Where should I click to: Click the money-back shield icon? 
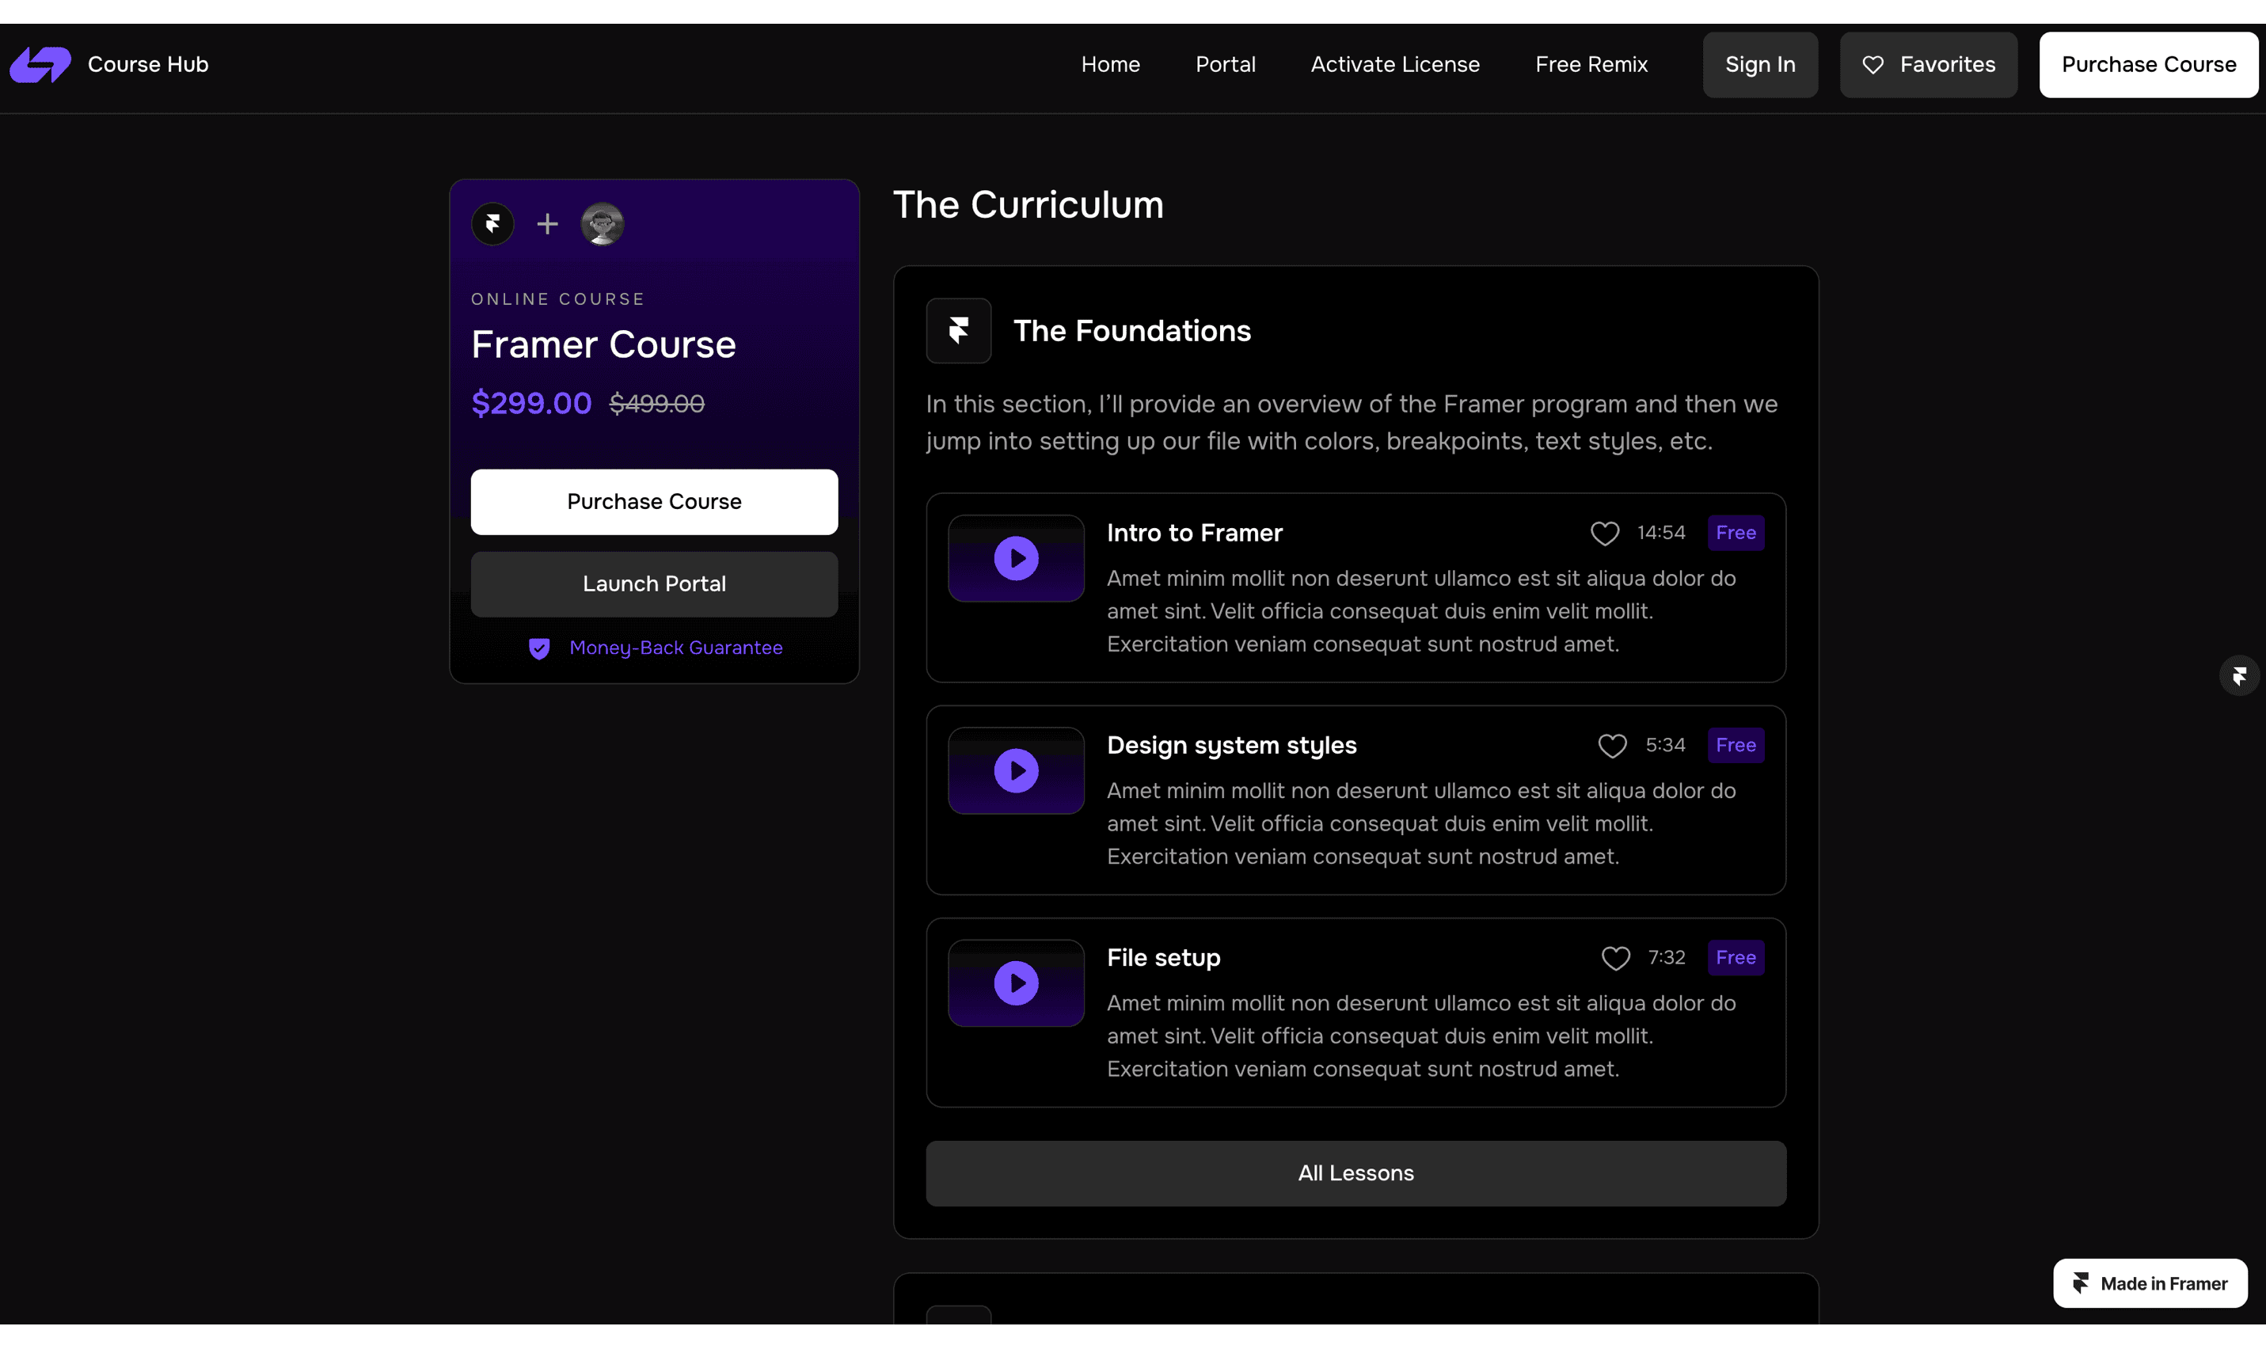539,648
